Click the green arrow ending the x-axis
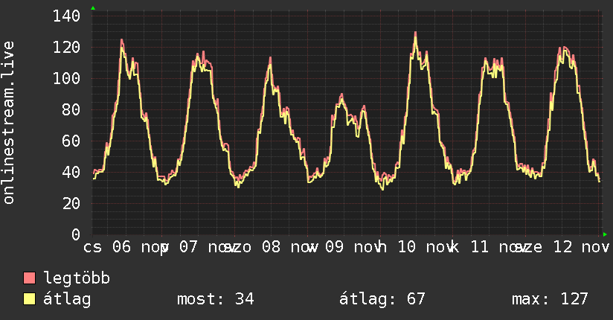The width and height of the screenshot is (613, 320). point(605,234)
